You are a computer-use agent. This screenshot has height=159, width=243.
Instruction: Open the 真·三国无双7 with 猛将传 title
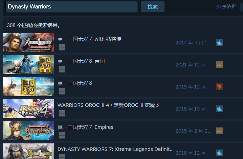89,39
